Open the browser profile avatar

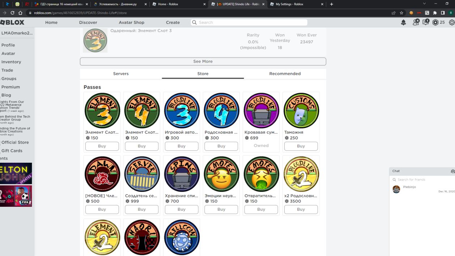451,13
